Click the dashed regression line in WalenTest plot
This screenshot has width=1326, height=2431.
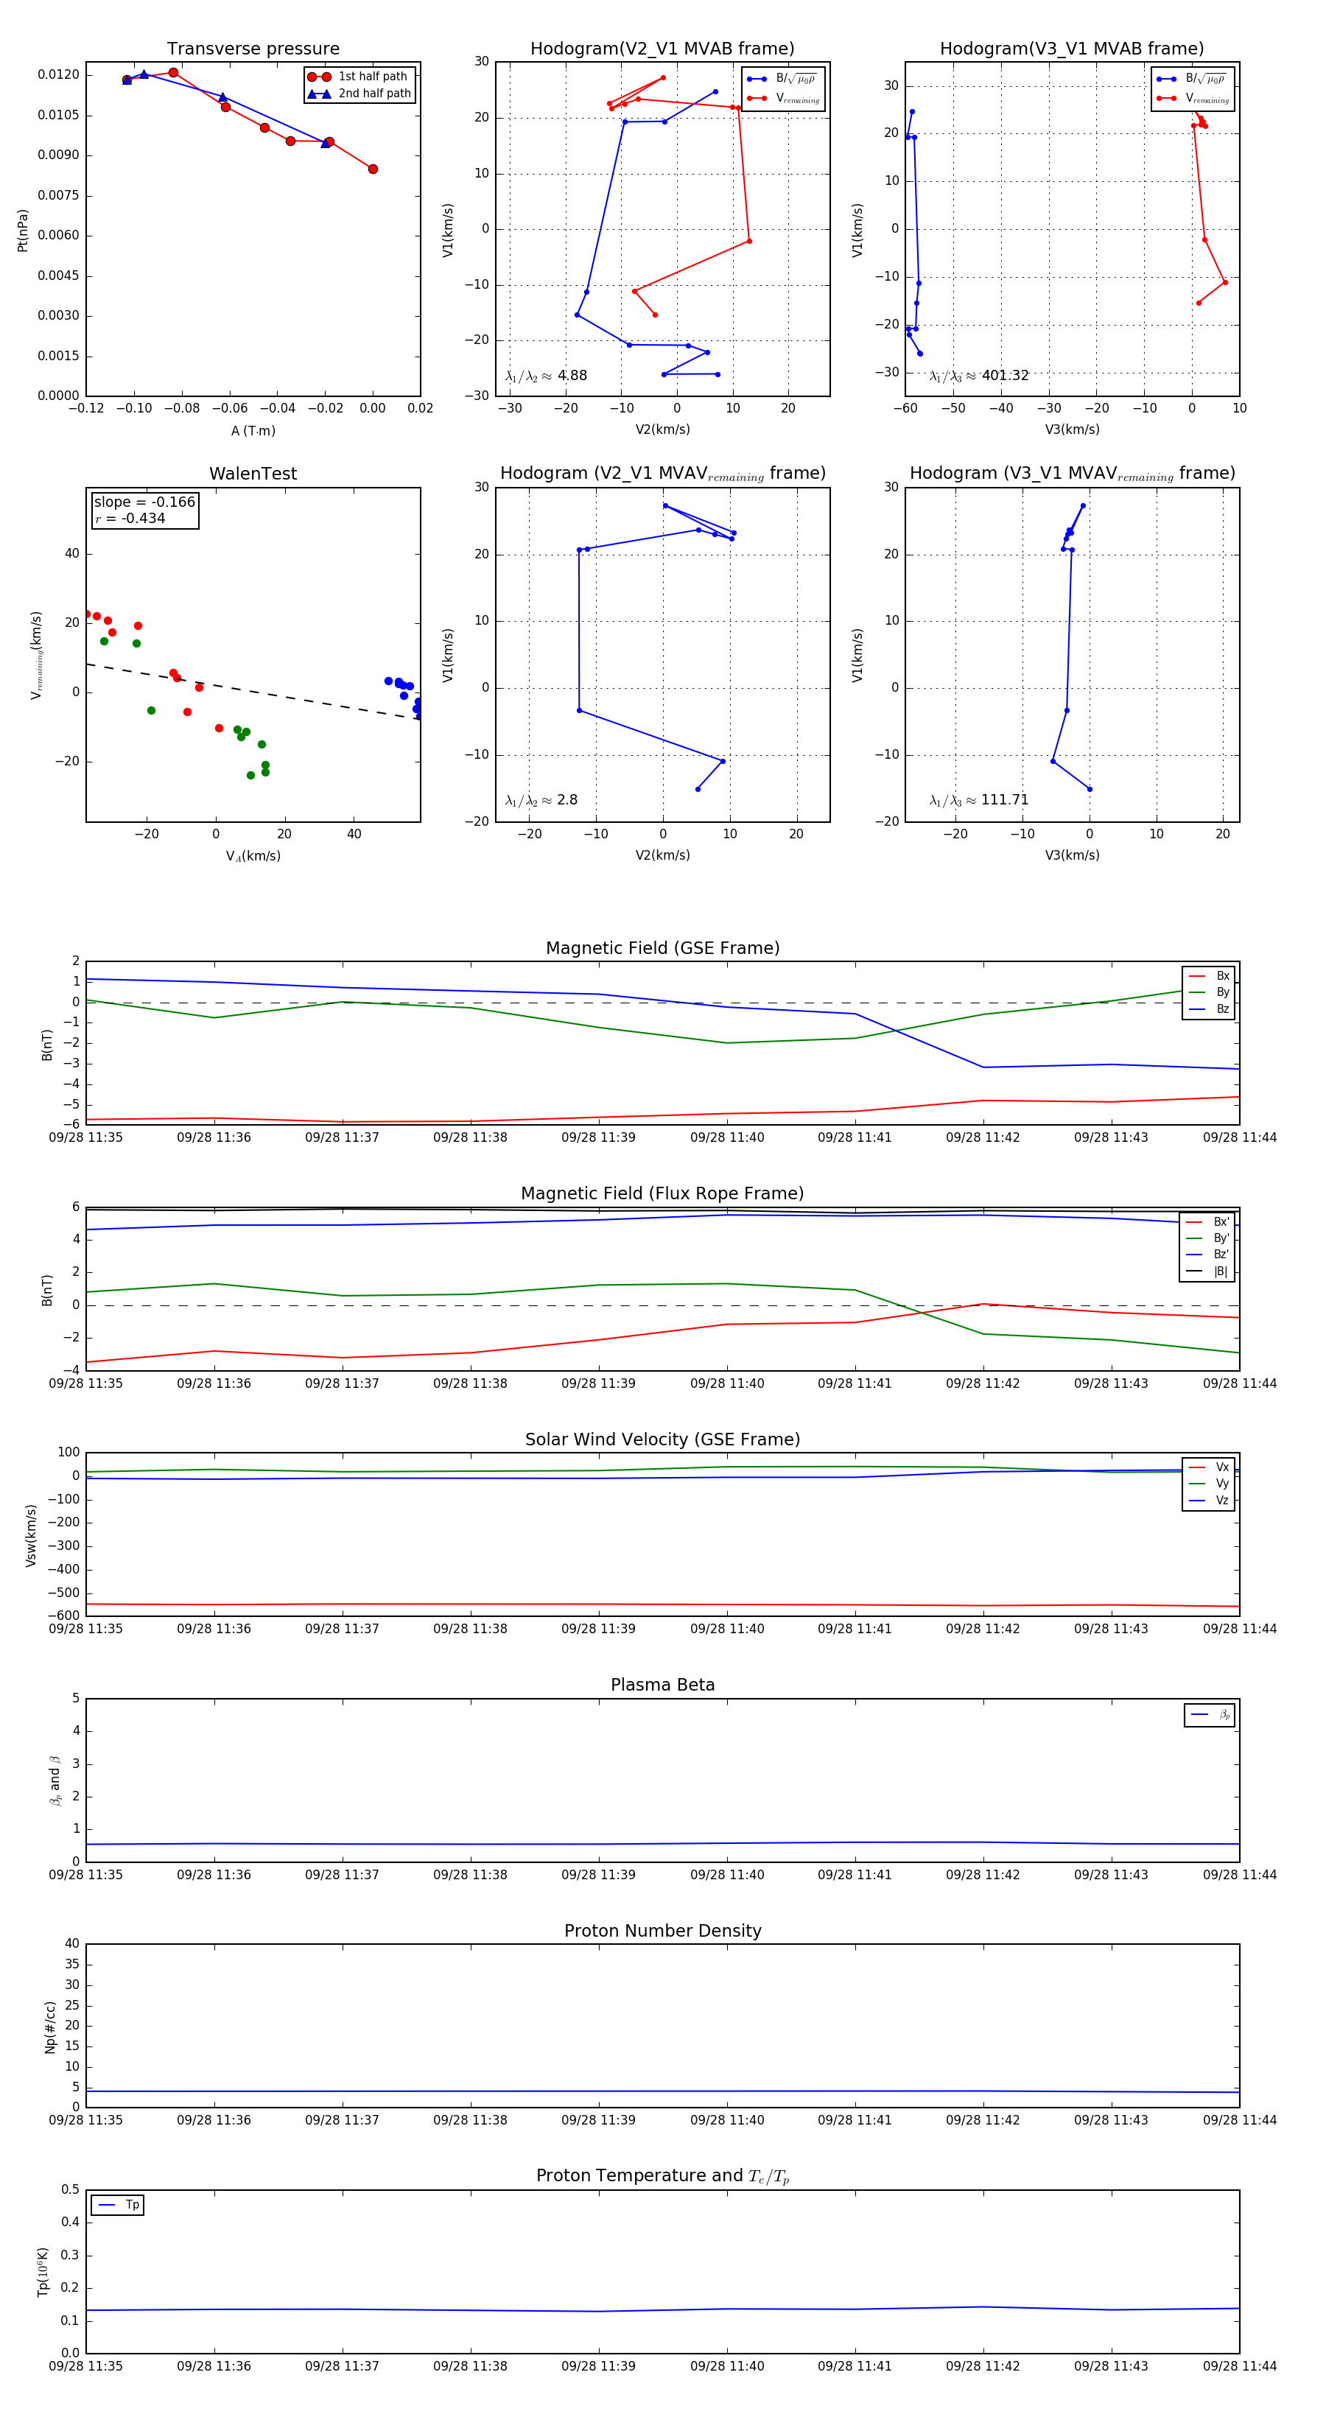click(253, 692)
